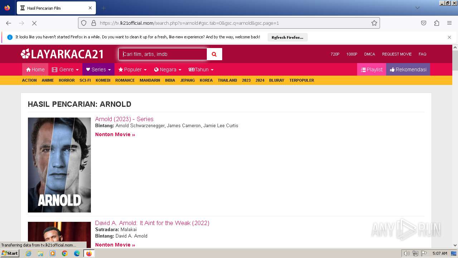458x258 pixels.
Task: Select the KOREA category
Action: click(206, 80)
